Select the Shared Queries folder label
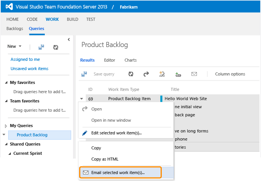Viewport: 261px width, 181px height. pyautogui.click(x=25, y=144)
